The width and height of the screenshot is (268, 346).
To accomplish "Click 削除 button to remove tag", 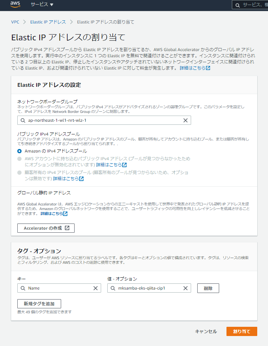I will click(x=208, y=288).
